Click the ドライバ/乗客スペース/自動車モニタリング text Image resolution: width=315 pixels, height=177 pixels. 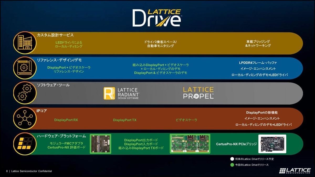(x=160, y=44)
